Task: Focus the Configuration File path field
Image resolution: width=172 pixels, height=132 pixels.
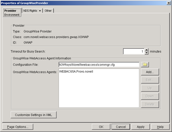Action: coord(99,65)
